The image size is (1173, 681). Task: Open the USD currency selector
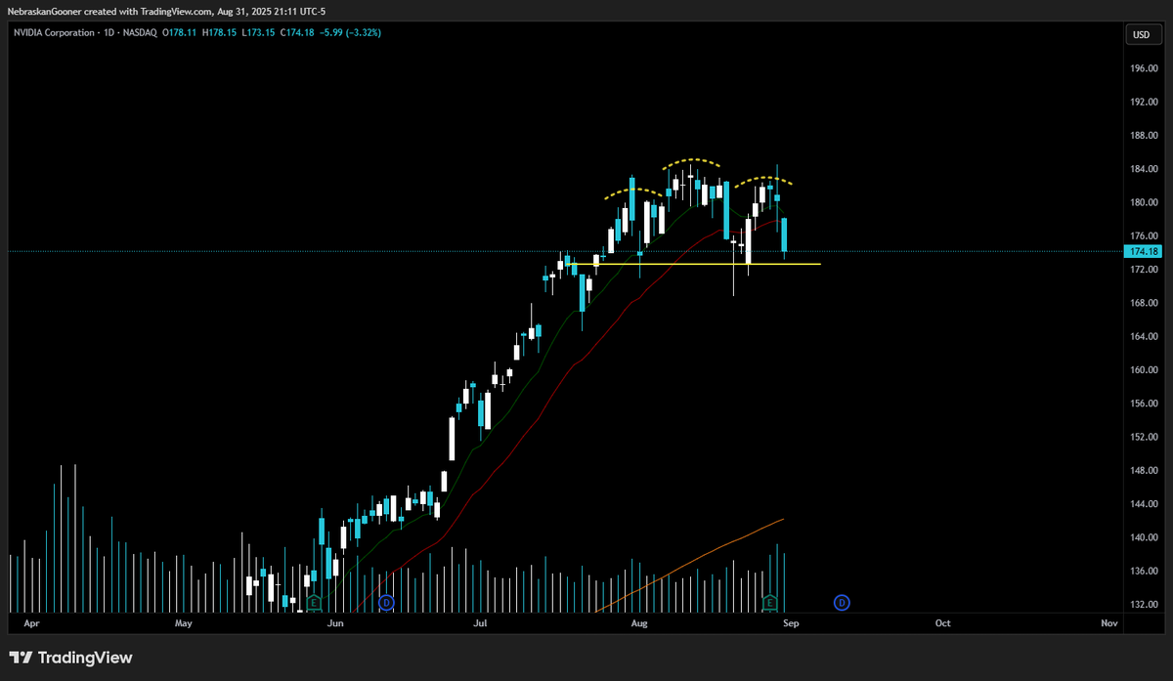[1141, 34]
